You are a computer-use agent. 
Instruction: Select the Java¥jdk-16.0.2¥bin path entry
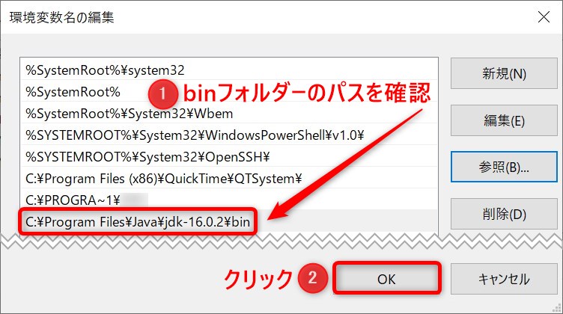tap(229, 221)
